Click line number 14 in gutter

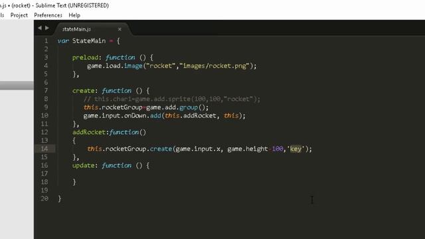[x=44, y=149]
